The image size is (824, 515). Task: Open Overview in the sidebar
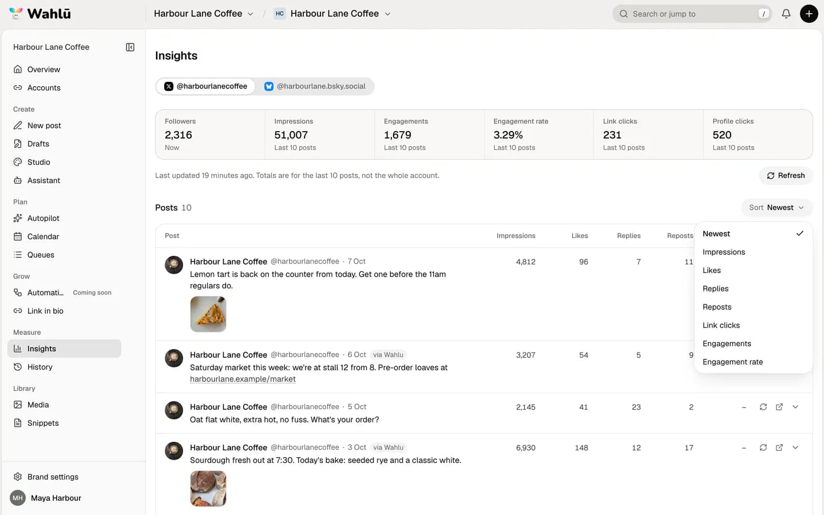64,69
